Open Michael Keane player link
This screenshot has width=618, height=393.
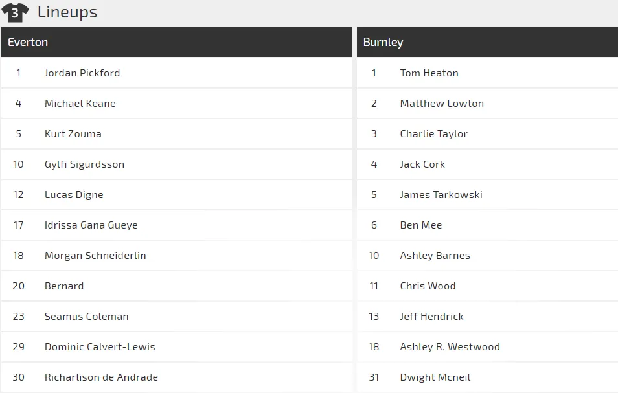coord(80,104)
